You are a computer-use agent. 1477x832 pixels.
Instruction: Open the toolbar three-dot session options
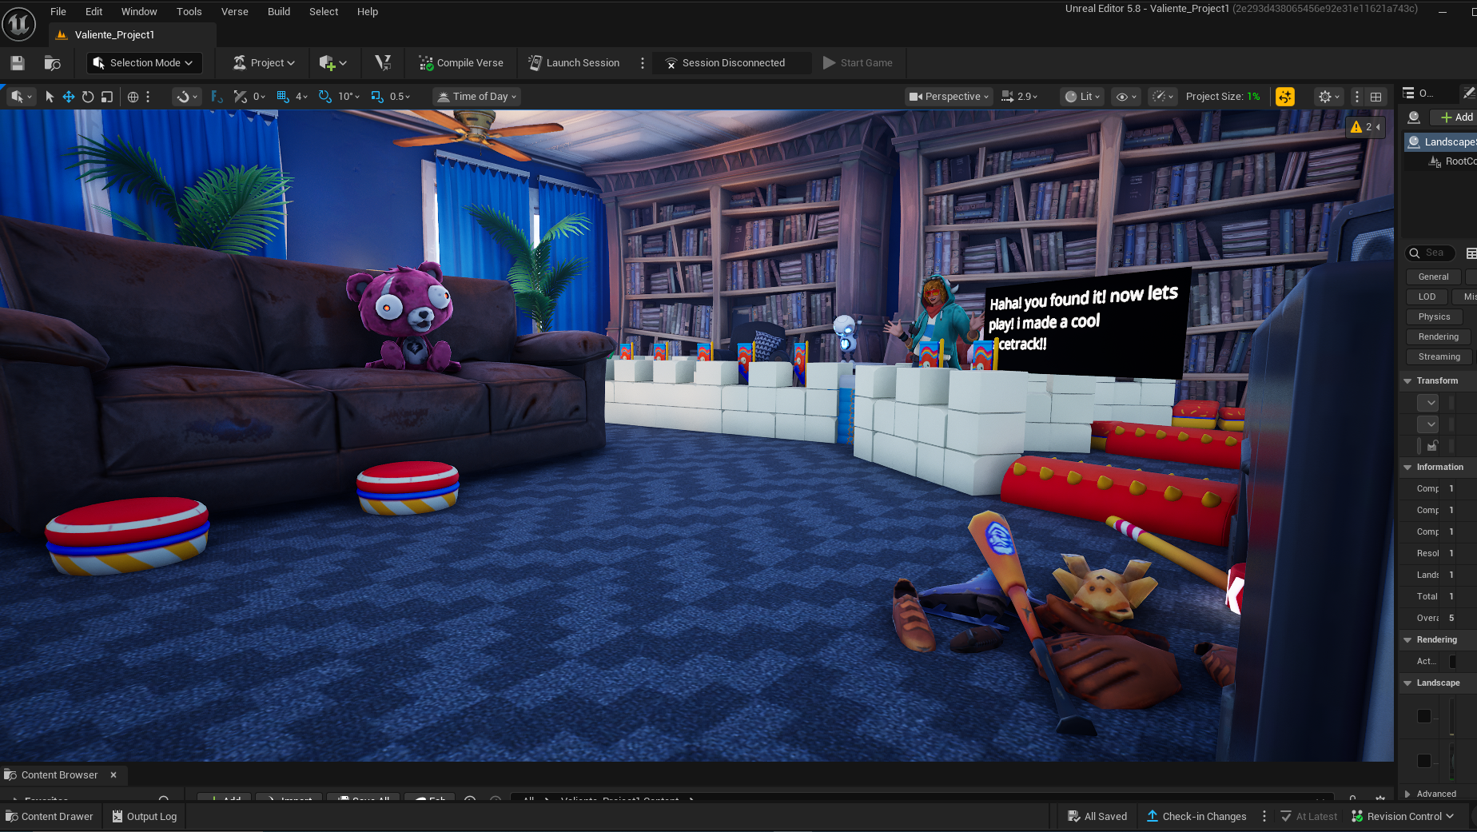click(643, 63)
